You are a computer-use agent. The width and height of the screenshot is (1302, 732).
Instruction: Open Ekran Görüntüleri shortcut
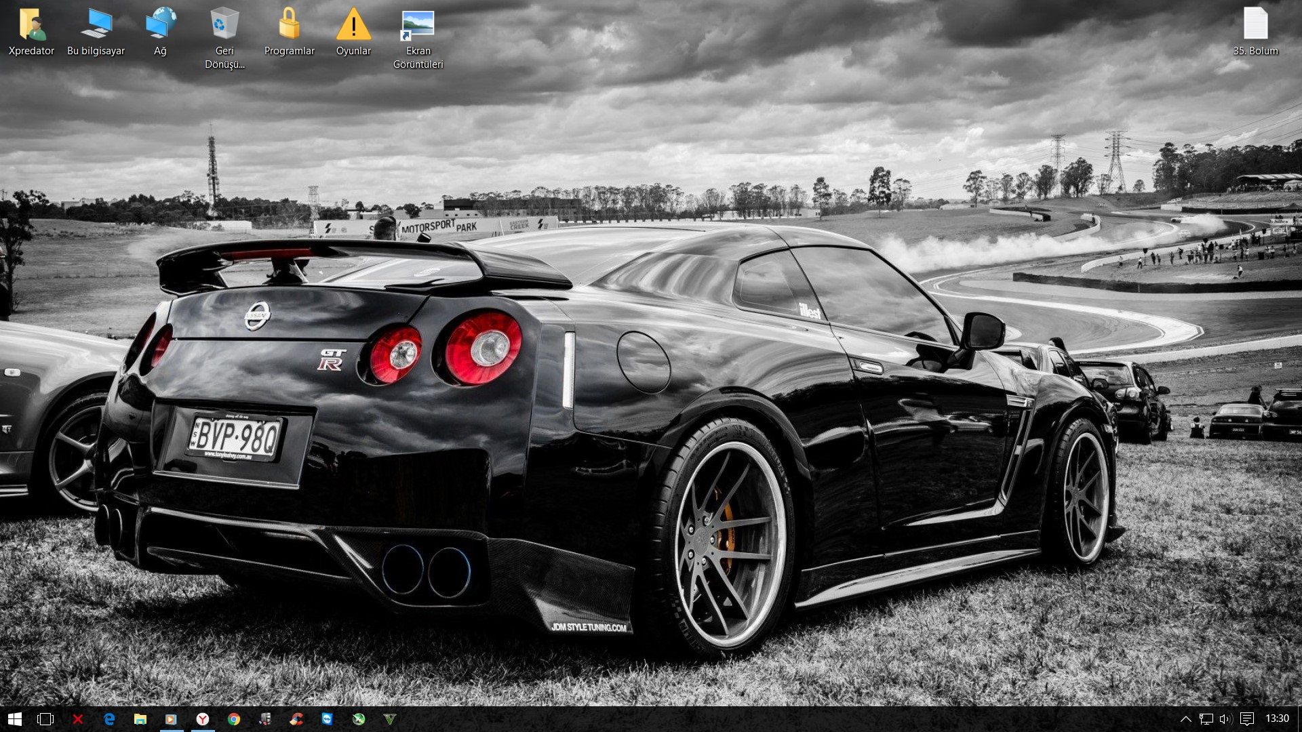tap(418, 25)
